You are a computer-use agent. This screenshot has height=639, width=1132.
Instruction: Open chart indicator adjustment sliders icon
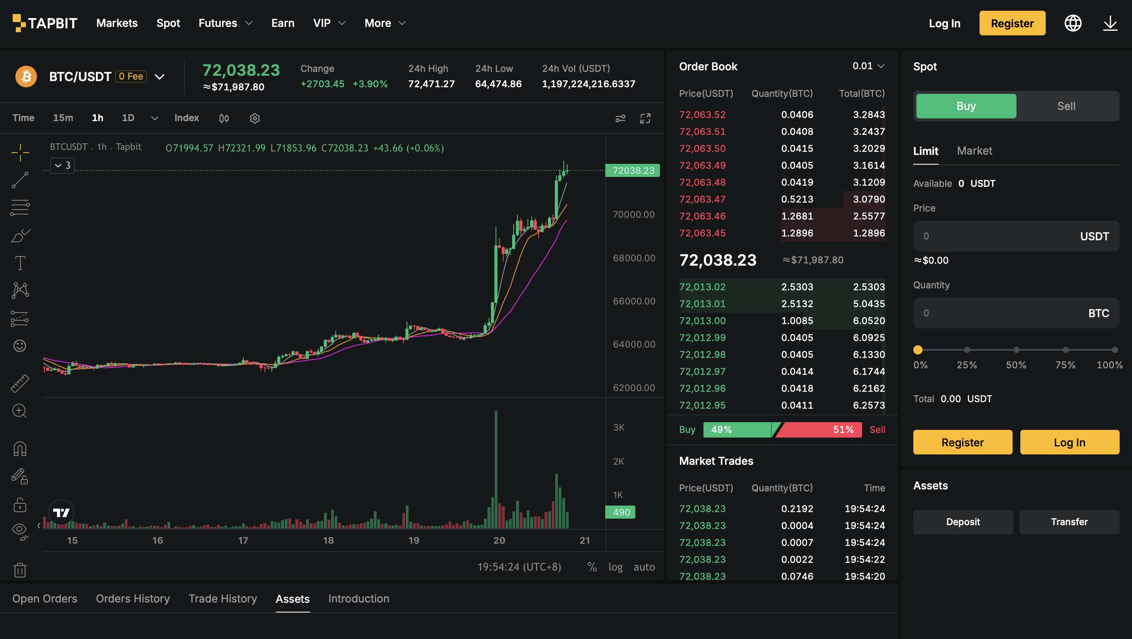click(x=621, y=118)
